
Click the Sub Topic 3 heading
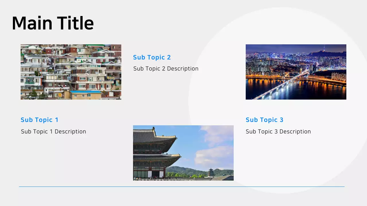(x=264, y=120)
